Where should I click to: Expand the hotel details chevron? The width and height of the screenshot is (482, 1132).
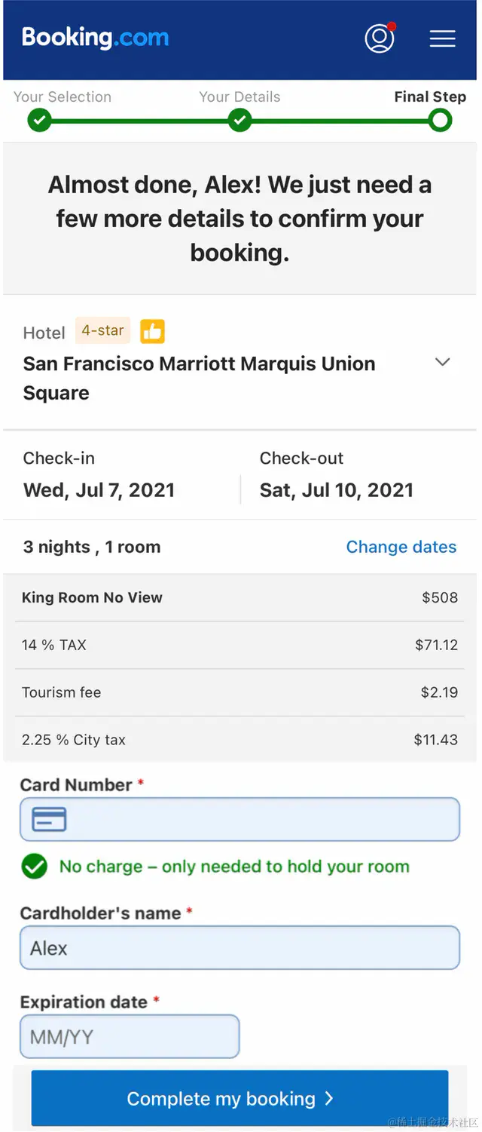pyautogui.click(x=443, y=362)
